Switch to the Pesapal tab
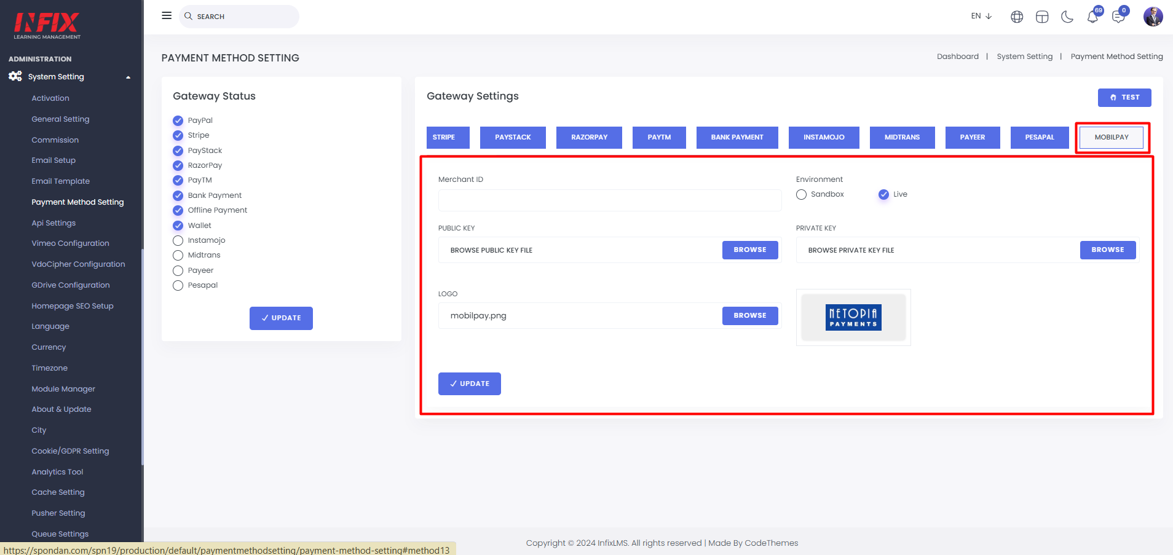The image size is (1173, 555). [1040, 138]
